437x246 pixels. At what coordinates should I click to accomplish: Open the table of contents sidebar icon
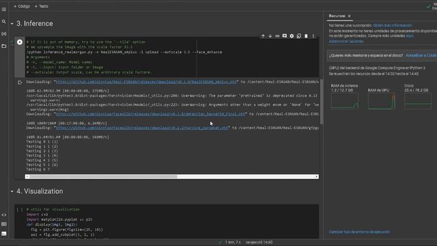tap(4, 9)
